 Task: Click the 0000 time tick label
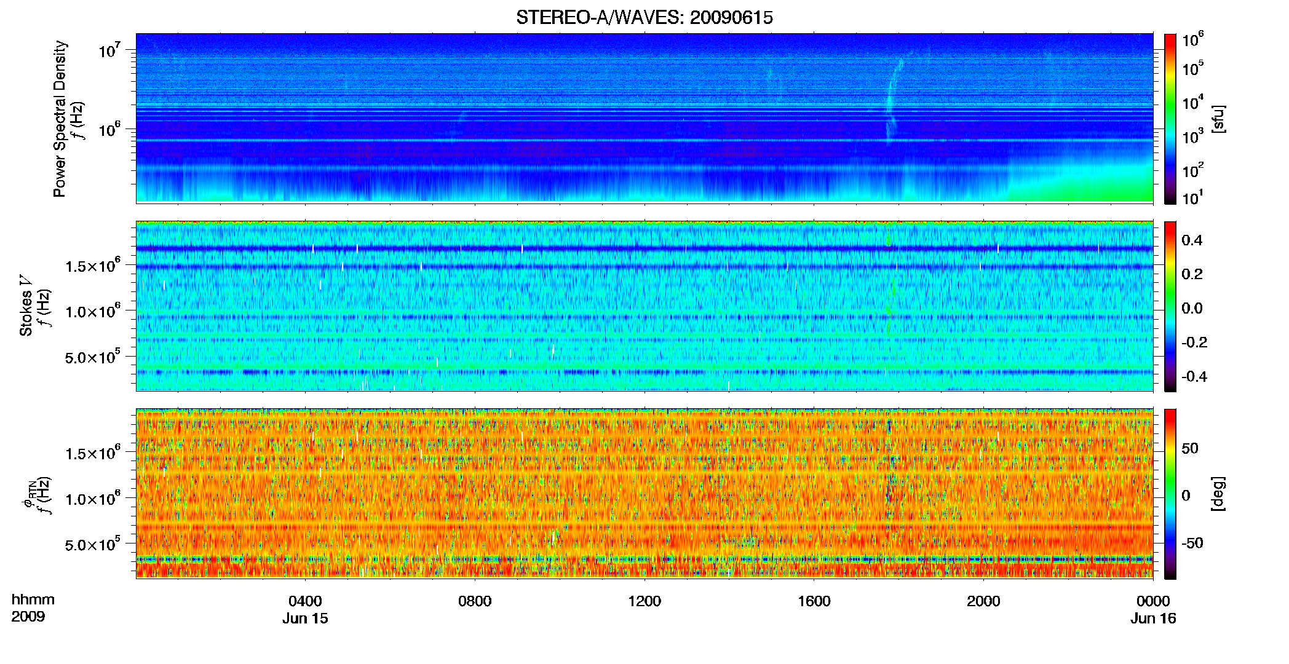1153,601
